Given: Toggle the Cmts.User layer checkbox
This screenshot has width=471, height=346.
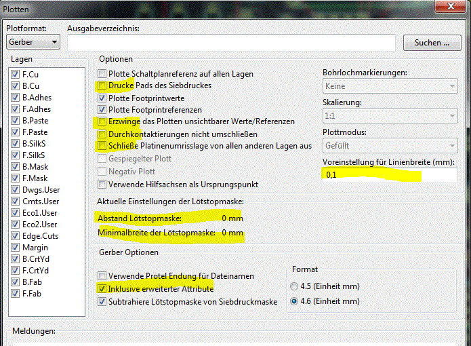Looking at the screenshot, I should [x=15, y=201].
